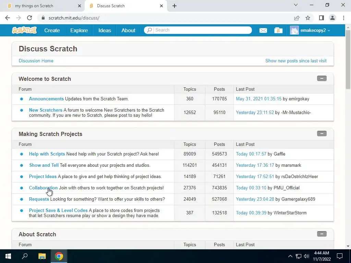
Task: Open last post 'Today 00:39:39'
Action: coord(251,213)
